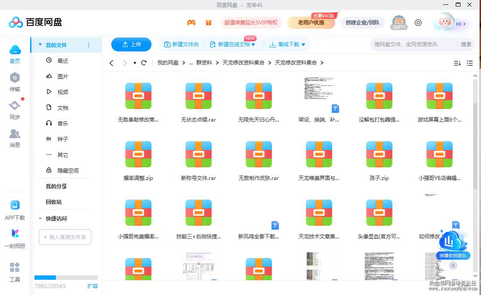Click the gift box icon in header
The height and width of the screenshot is (295, 481).
click(209, 23)
